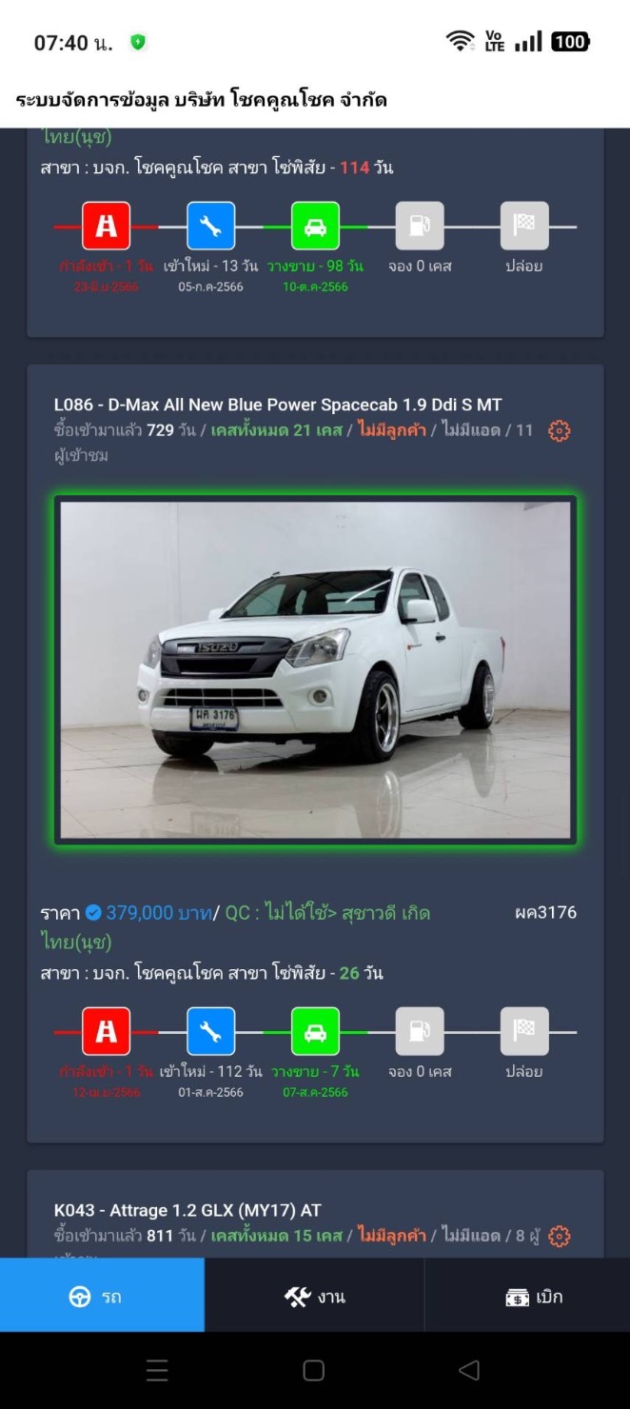Tap the gray fuel pump icon in L086 timeline
The width and height of the screenshot is (630, 1409).
click(x=420, y=1031)
